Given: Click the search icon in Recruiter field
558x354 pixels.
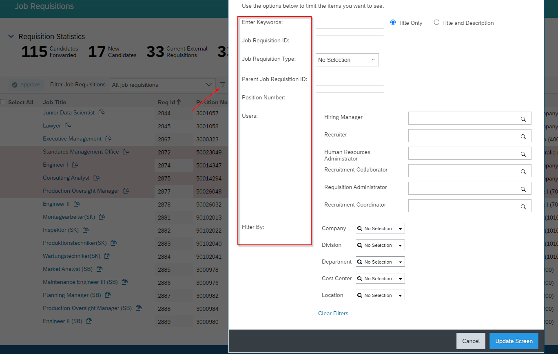Looking at the screenshot, I should [523, 137].
